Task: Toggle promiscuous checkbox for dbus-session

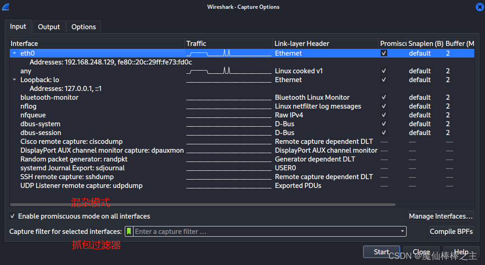Action: [384, 133]
